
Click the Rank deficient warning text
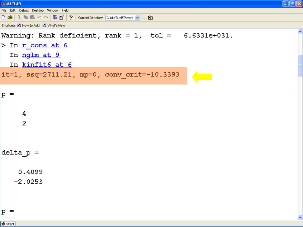point(117,36)
